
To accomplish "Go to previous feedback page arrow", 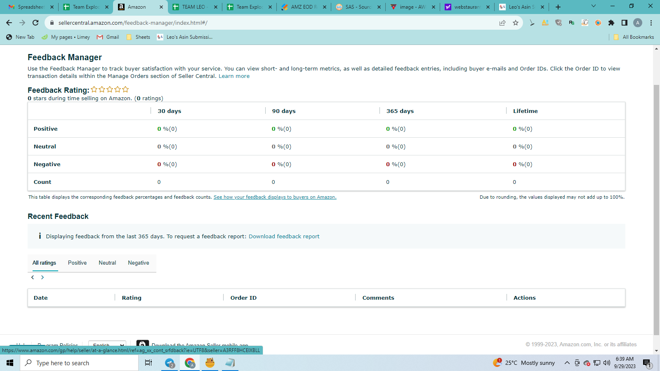I will pyautogui.click(x=33, y=277).
